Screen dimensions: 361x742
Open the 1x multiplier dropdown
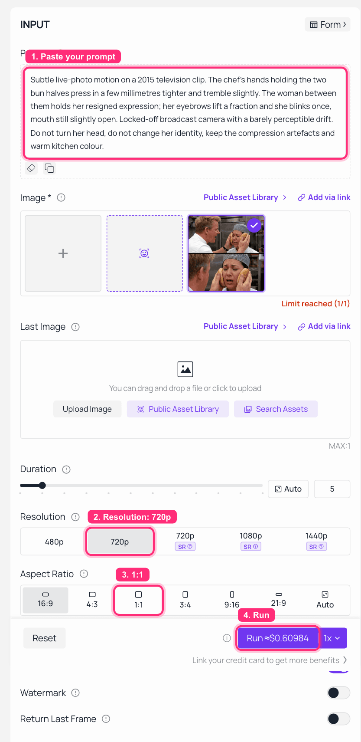333,638
